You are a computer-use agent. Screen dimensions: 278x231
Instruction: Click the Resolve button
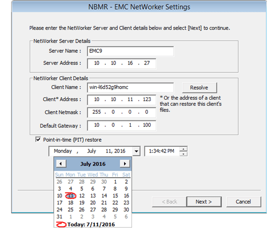point(199,88)
